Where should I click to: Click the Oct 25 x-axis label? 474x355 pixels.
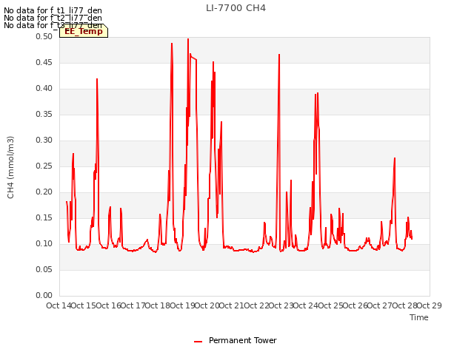(x=331, y=305)
